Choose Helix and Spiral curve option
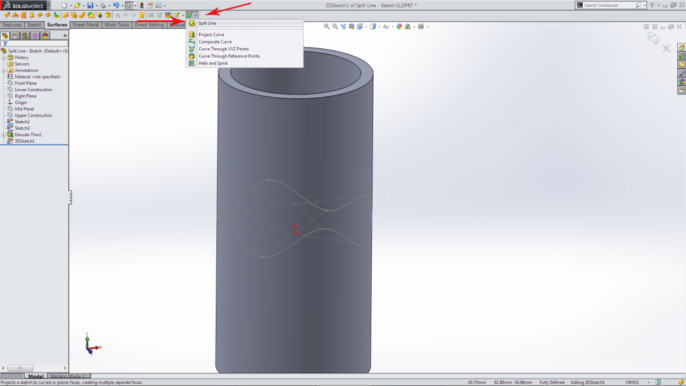The image size is (686, 386). tap(212, 64)
